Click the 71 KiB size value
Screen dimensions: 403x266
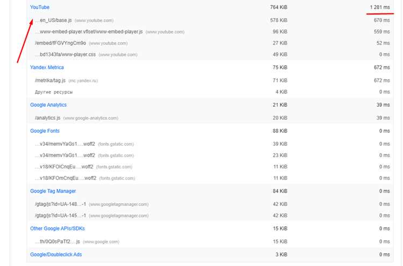click(280, 80)
